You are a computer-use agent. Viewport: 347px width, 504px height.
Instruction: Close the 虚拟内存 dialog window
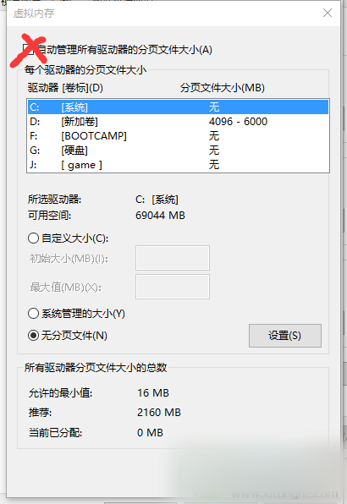(x=328, y=13)
